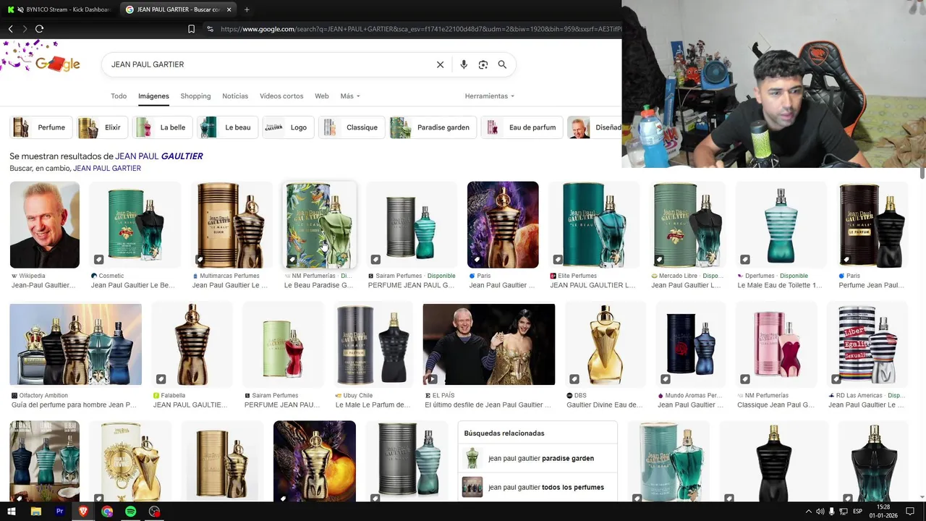Open the DBS Gaultier Divine image
Viewport: 926px width, 521px height.
[605, 344]
